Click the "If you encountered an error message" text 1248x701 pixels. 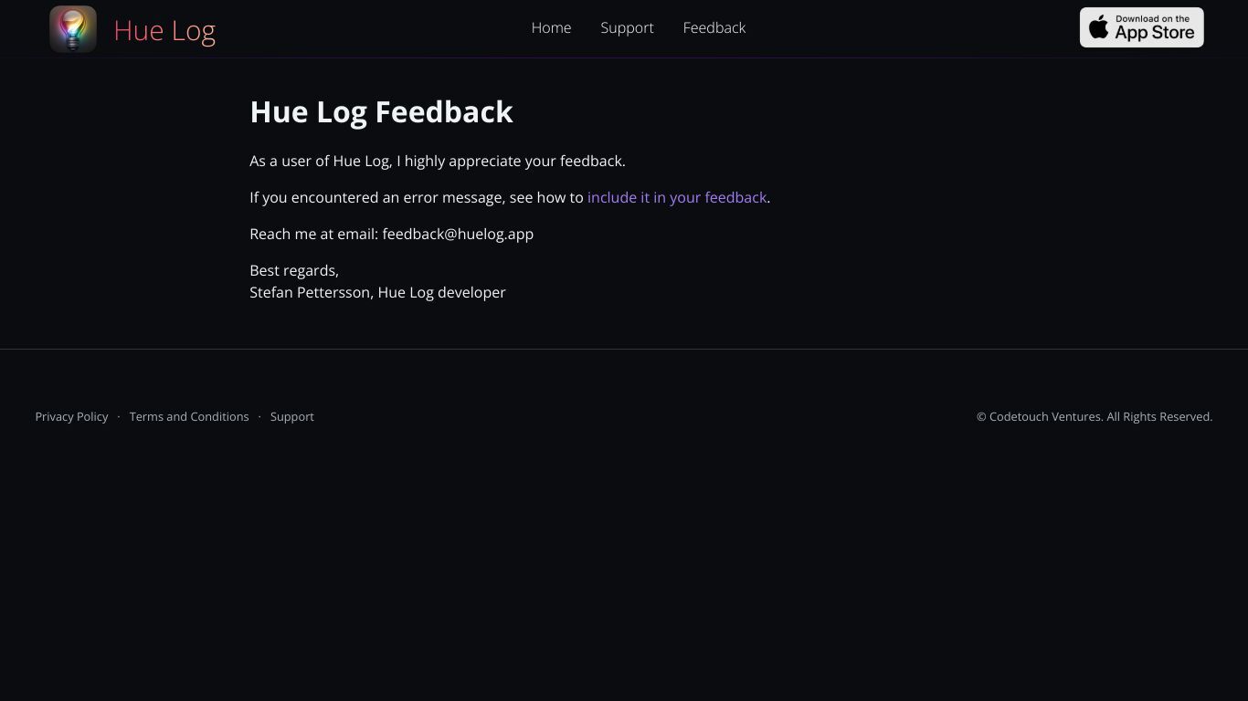377,197
